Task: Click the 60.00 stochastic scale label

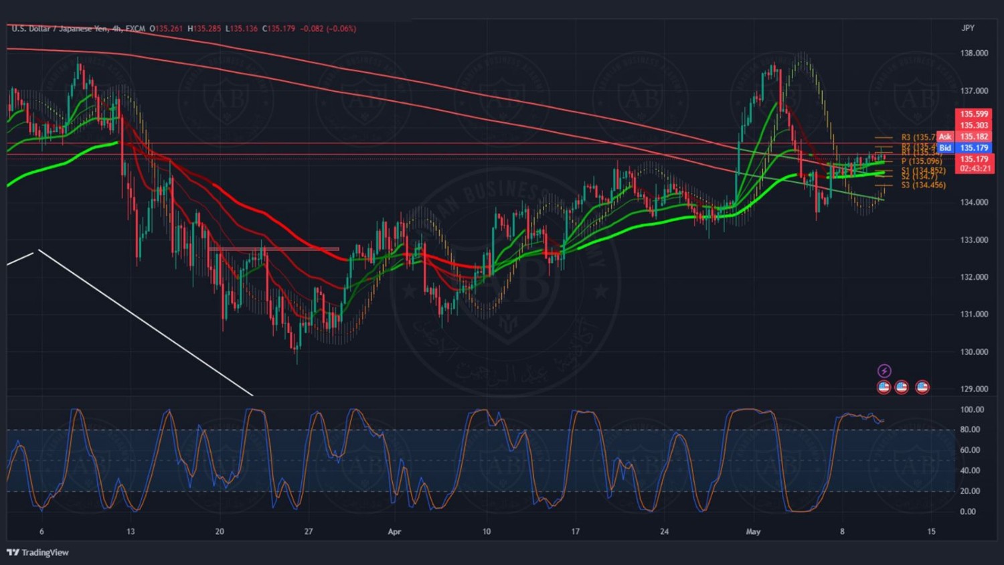Action: point(970,451)
